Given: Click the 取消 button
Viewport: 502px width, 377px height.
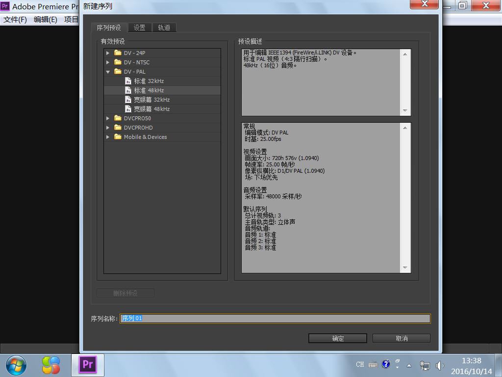Looking at the screenshot, I should click(x=402, y=338).
